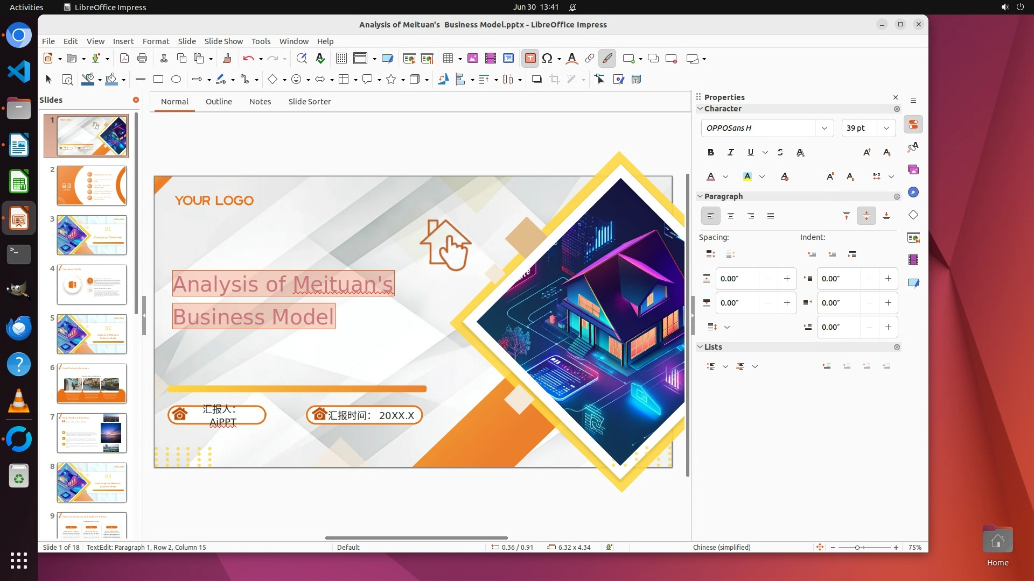Click the Insert Table toolbar icon
The image size is (1034, 581).
[x=448, y=59]
